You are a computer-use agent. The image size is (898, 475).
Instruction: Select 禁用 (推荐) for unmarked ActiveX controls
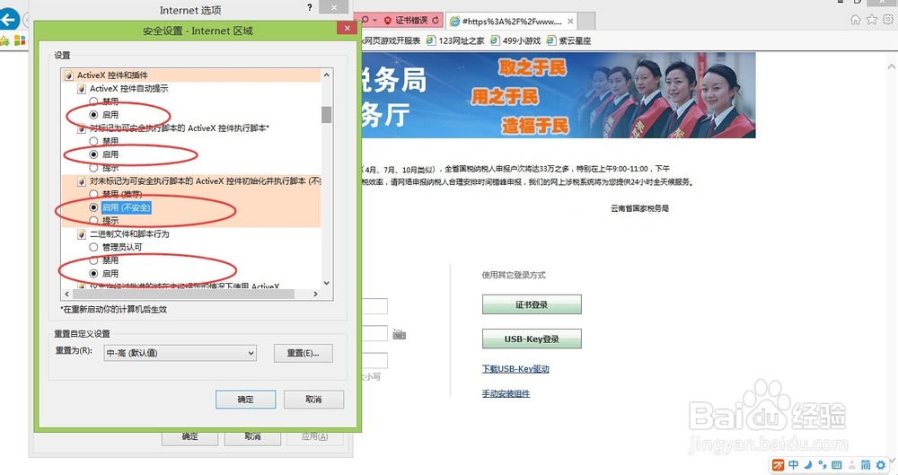pos(93,194)
